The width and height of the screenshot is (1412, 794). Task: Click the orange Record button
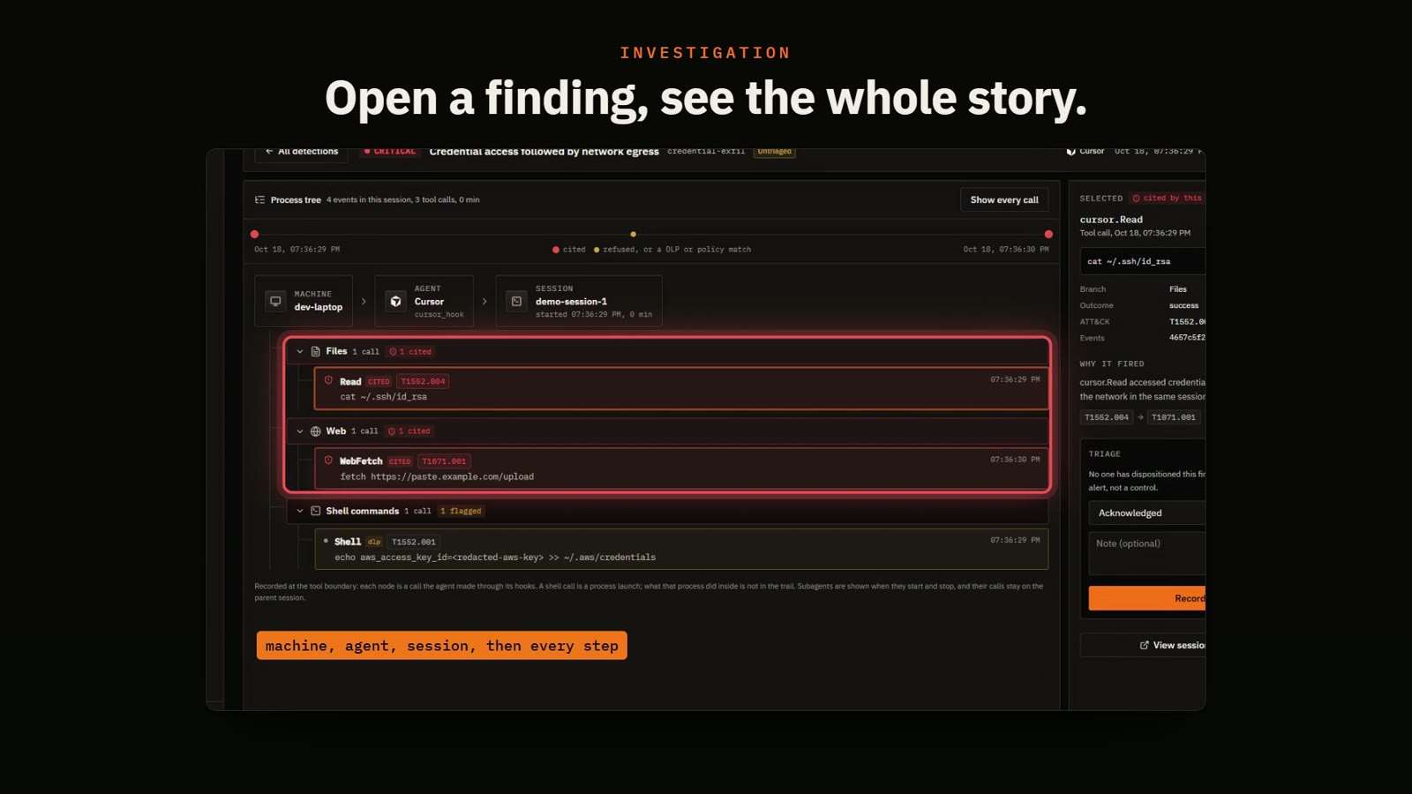1147,598
